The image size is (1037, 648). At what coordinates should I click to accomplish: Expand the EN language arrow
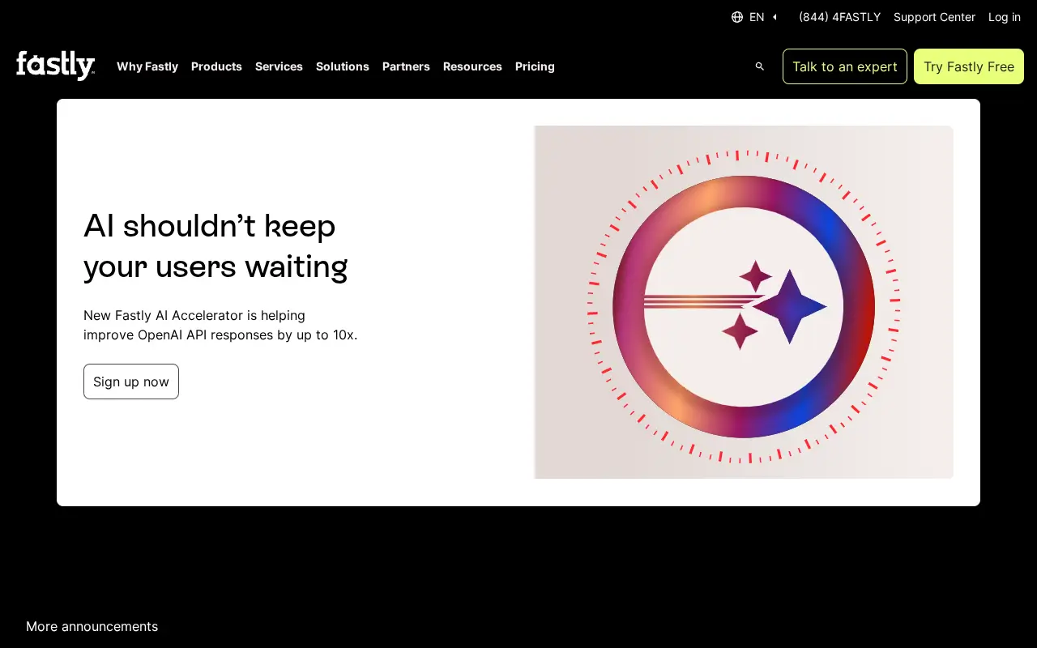775,17
